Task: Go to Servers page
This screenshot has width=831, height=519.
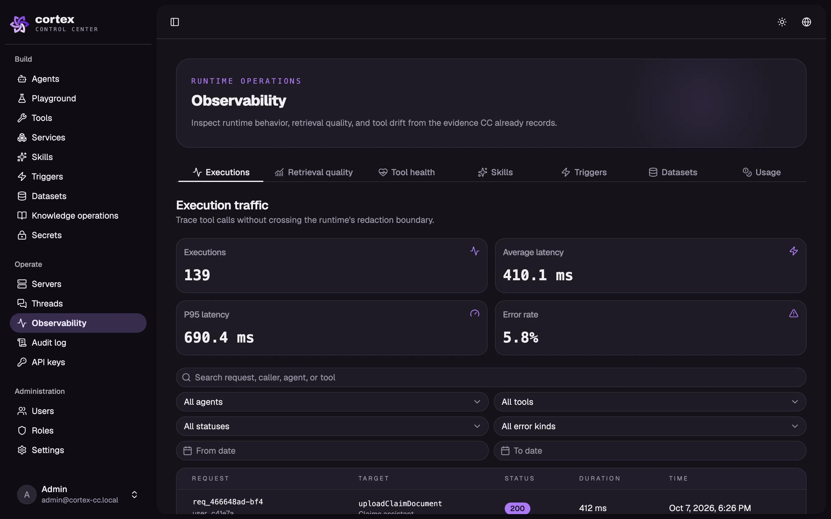Action: click(x=78, y=284)
